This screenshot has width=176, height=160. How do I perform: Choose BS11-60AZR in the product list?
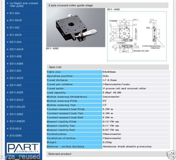click(17, 107)
